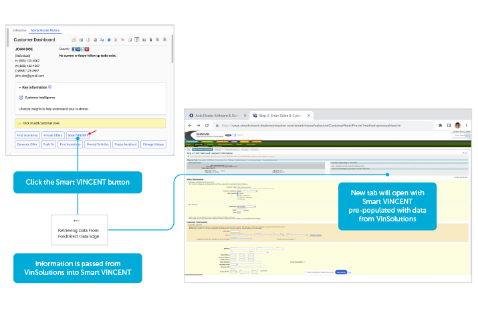The width and height of the screenshot is (478, 309).
Task: Open the Change History button
Action: click(x=153, y=144)
